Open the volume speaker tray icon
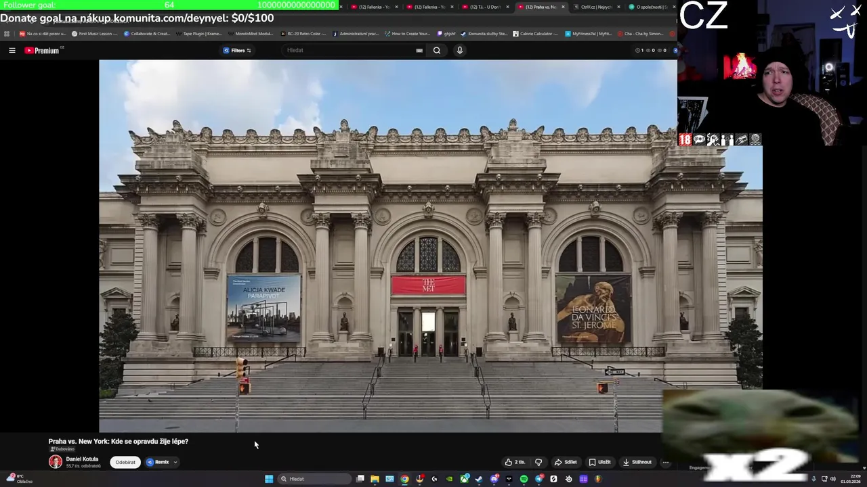The image size is (867, 487). point(832,479)
